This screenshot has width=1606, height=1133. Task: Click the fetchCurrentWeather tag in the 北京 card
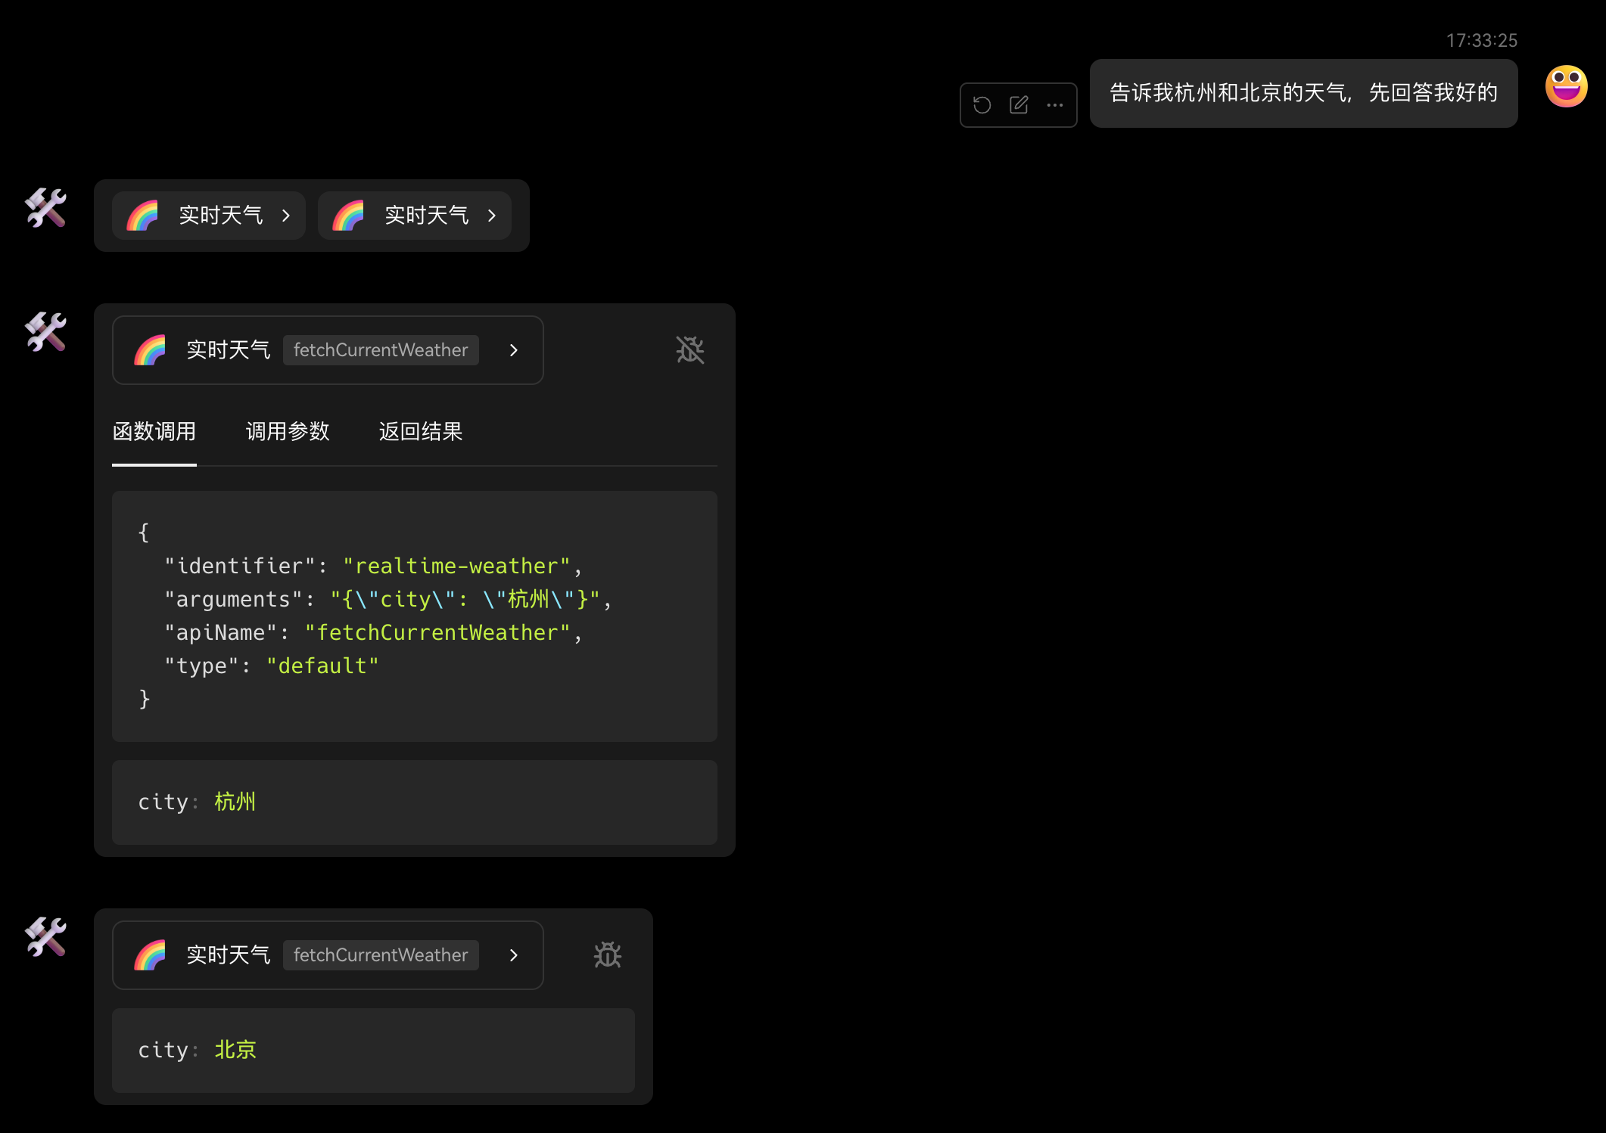tap(381, 955)
